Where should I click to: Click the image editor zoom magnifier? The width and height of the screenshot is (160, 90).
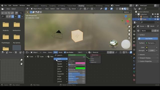[x=21, y=60]
